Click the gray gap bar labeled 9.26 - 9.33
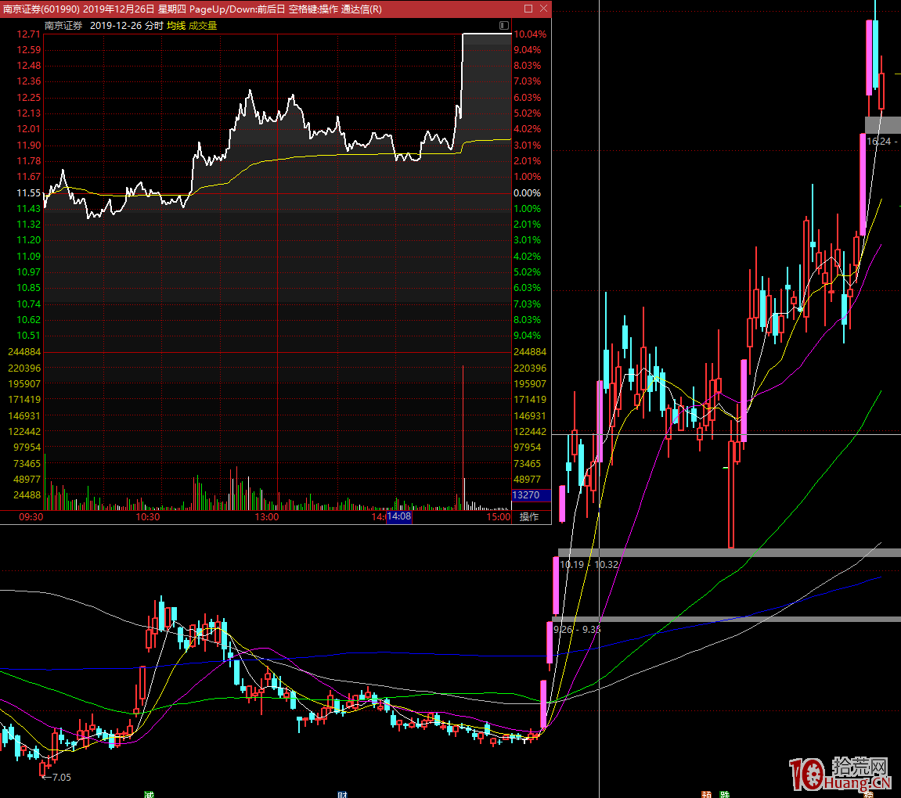Screen dimensions: 901x798 coord(728,619)
